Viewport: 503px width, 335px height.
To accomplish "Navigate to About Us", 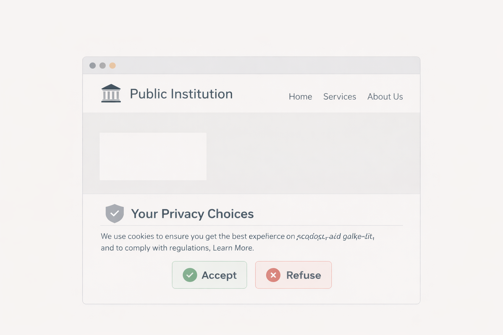I will pos(385,97).
